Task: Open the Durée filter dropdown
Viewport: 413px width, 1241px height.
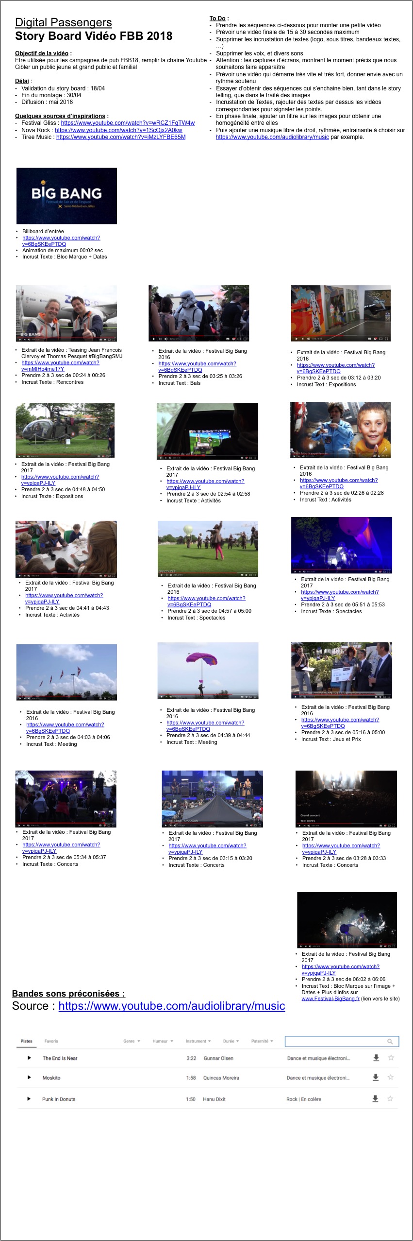Action: 231,1041
